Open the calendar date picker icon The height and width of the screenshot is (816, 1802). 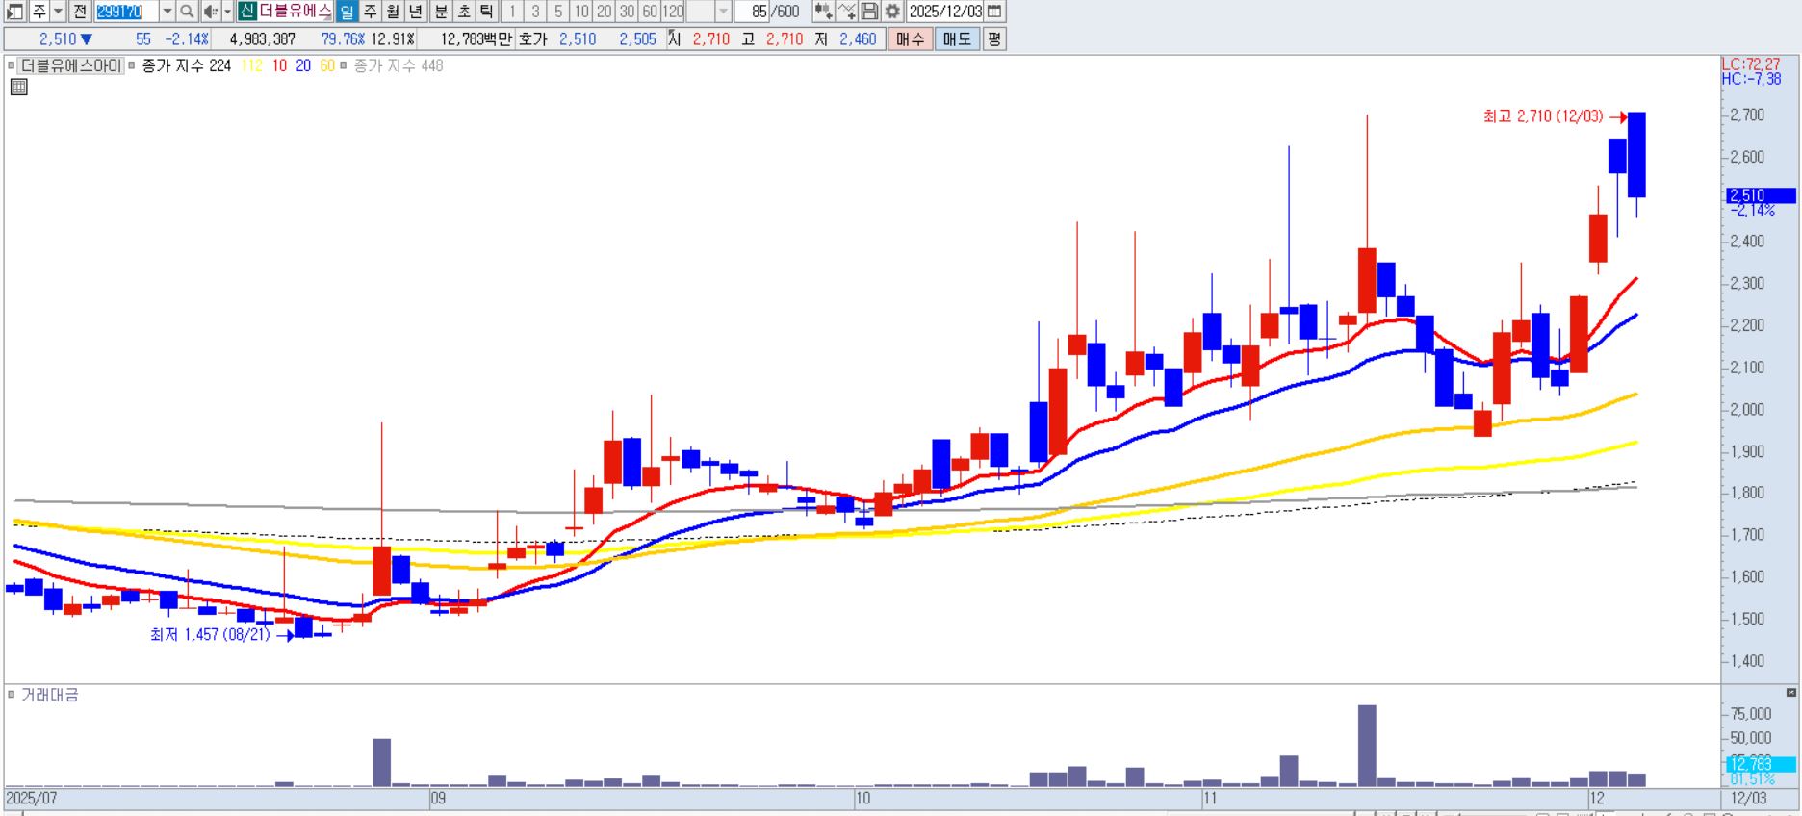point(995,12)
